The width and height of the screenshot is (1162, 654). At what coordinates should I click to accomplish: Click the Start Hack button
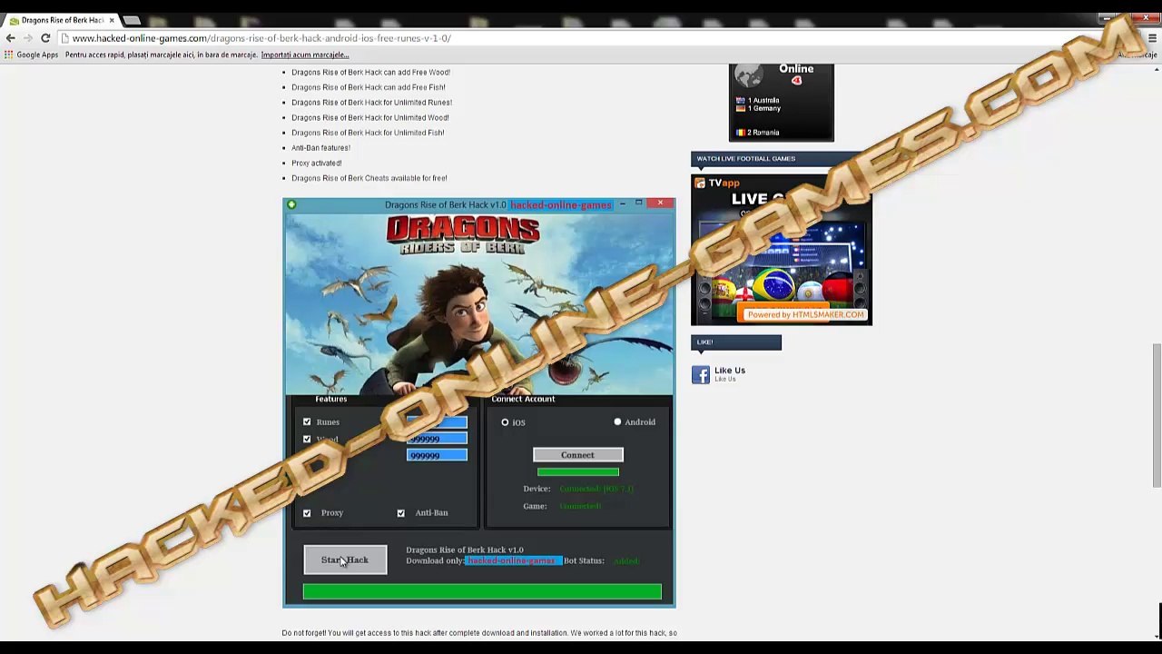(x=345, y=560)
